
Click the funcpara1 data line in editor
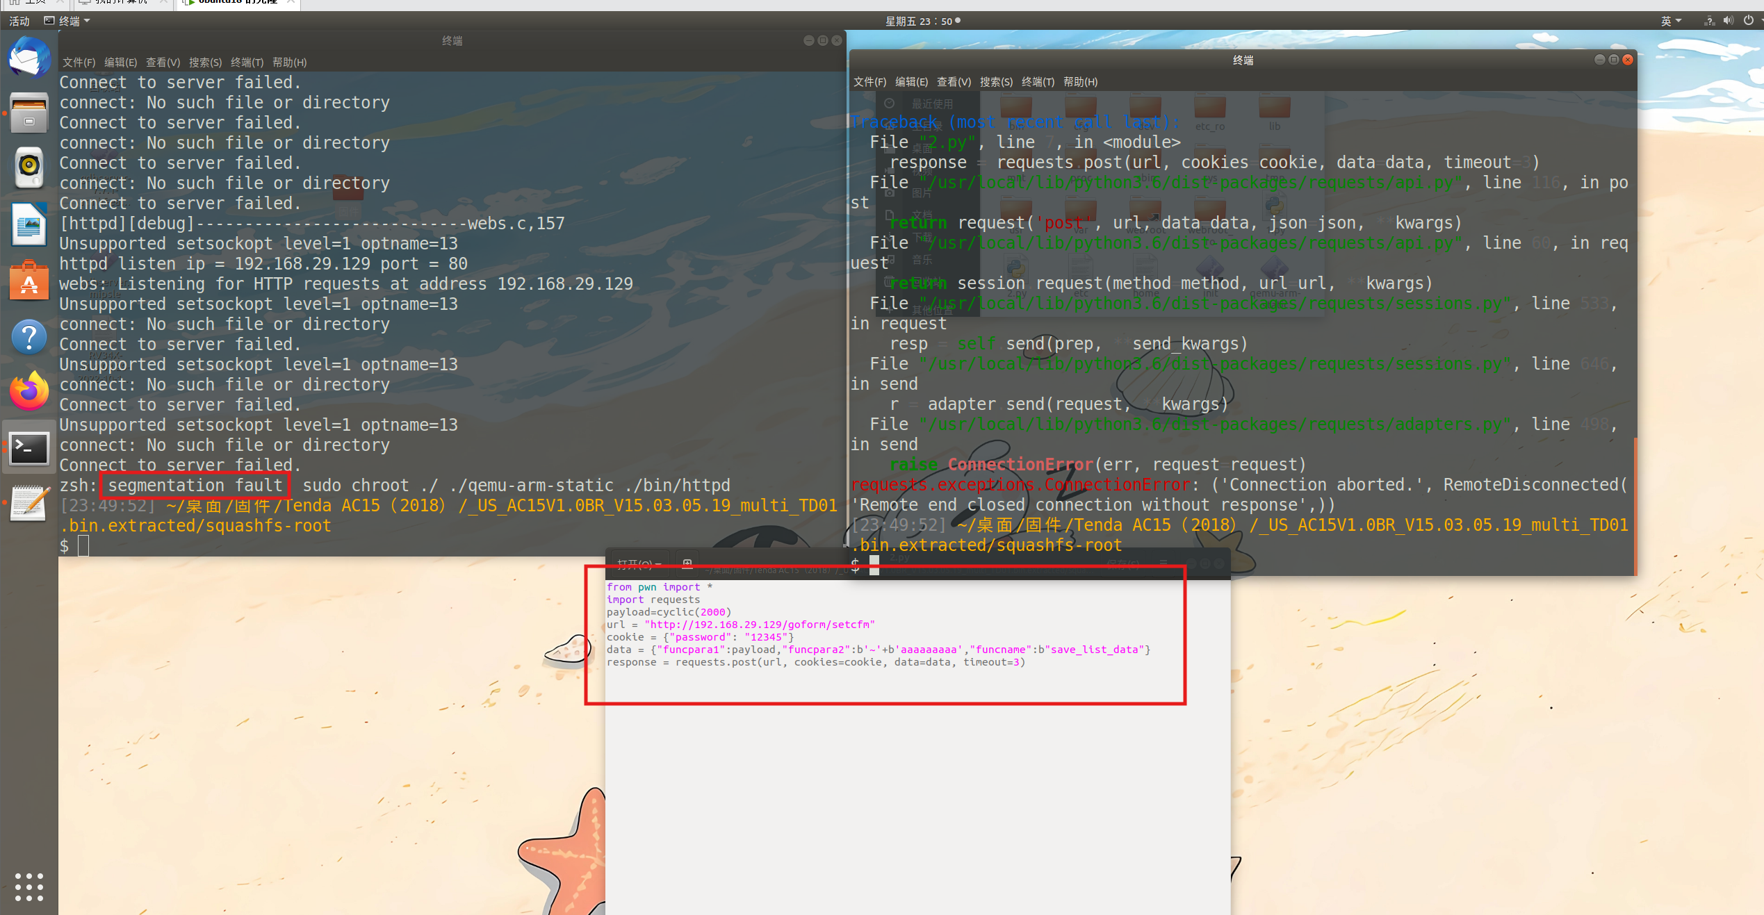click(878, 650)
